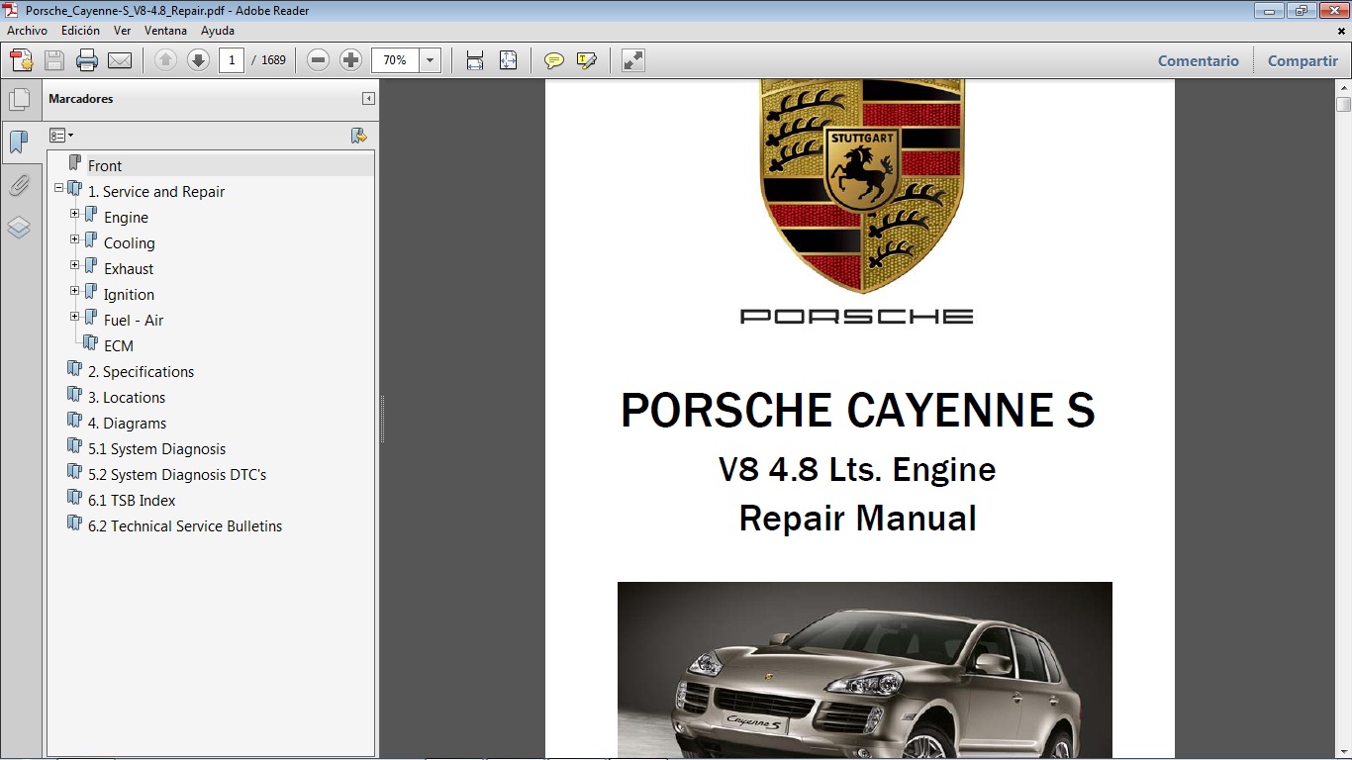Open the Herramientas menu labeled Comentario
This screenshot has width=1352, height=760.
tap(1198, 60)
